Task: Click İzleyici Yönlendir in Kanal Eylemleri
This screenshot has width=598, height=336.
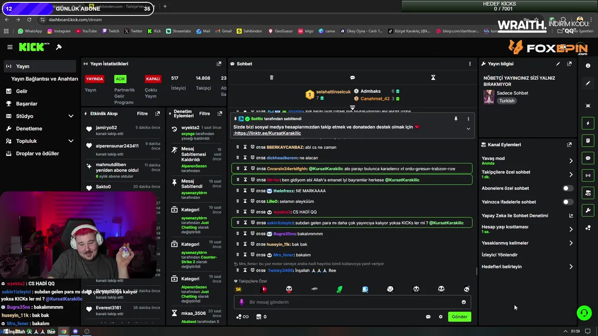Action: click(499, 255)
